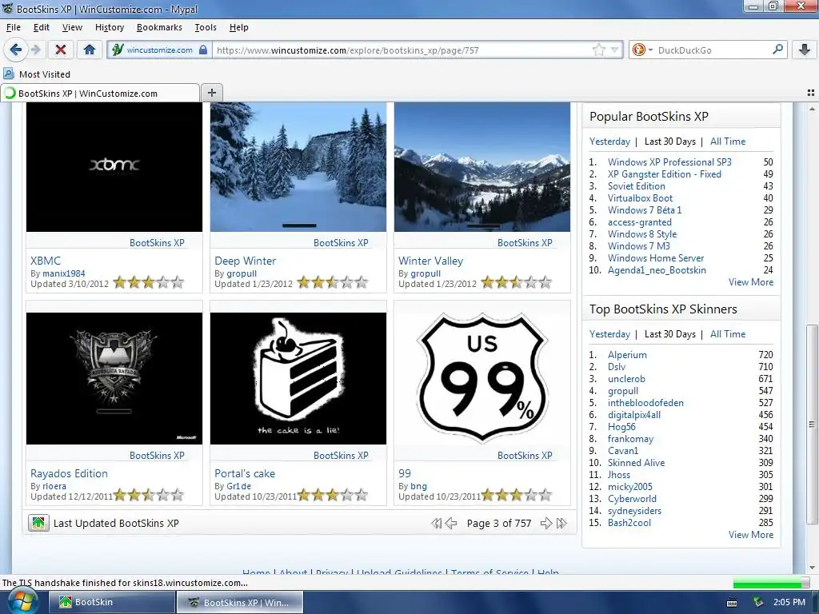Screen dimensions: 819x614
Task: Open the Bookmarks menu
Action: [x=159, y=27]
